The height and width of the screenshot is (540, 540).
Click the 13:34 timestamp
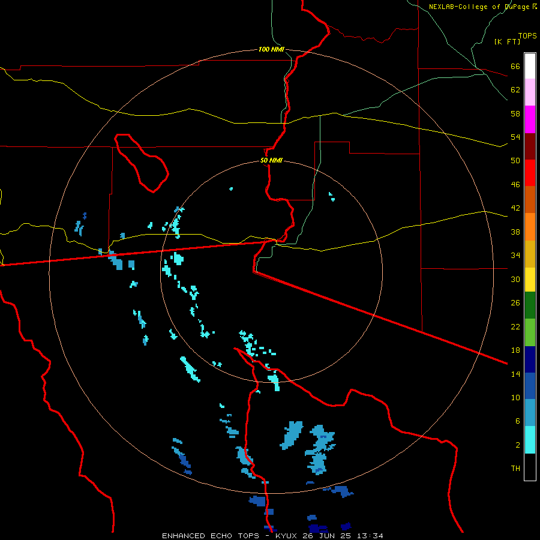pos(370,536)
